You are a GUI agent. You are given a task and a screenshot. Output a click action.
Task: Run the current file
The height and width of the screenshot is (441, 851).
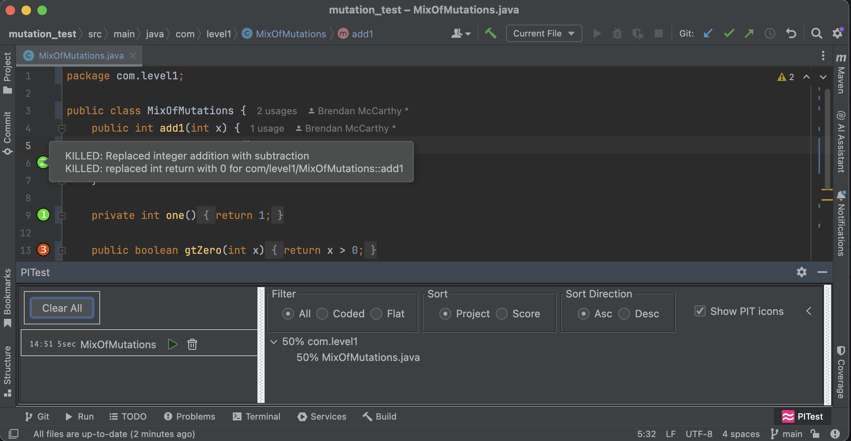tap(597, 33)
